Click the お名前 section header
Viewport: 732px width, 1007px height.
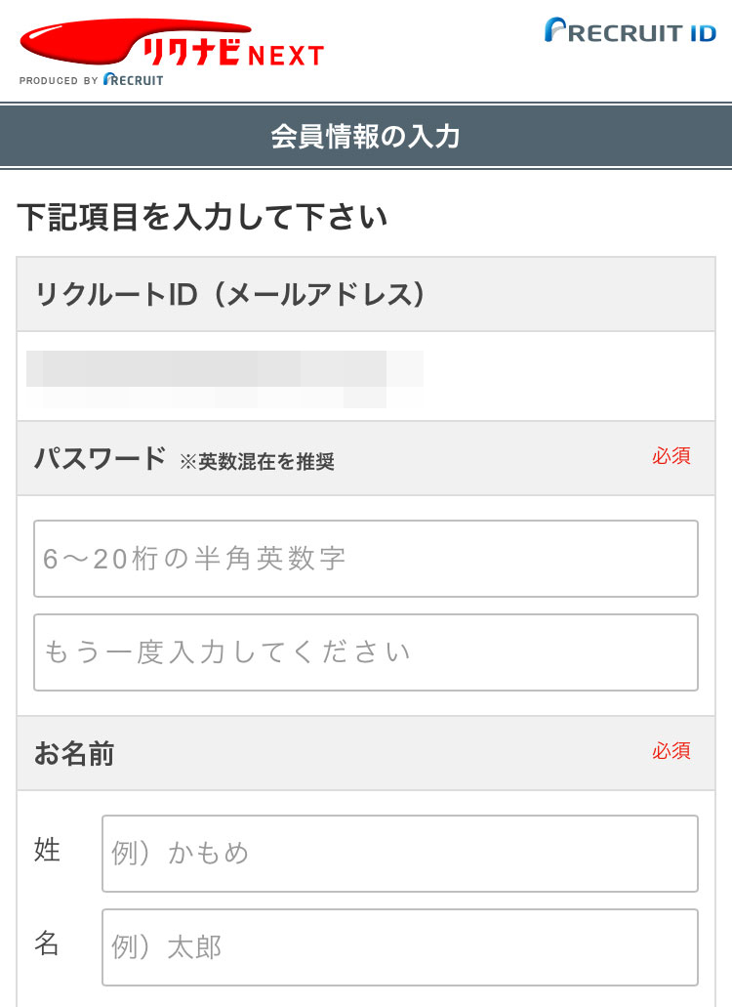point(366,753)
